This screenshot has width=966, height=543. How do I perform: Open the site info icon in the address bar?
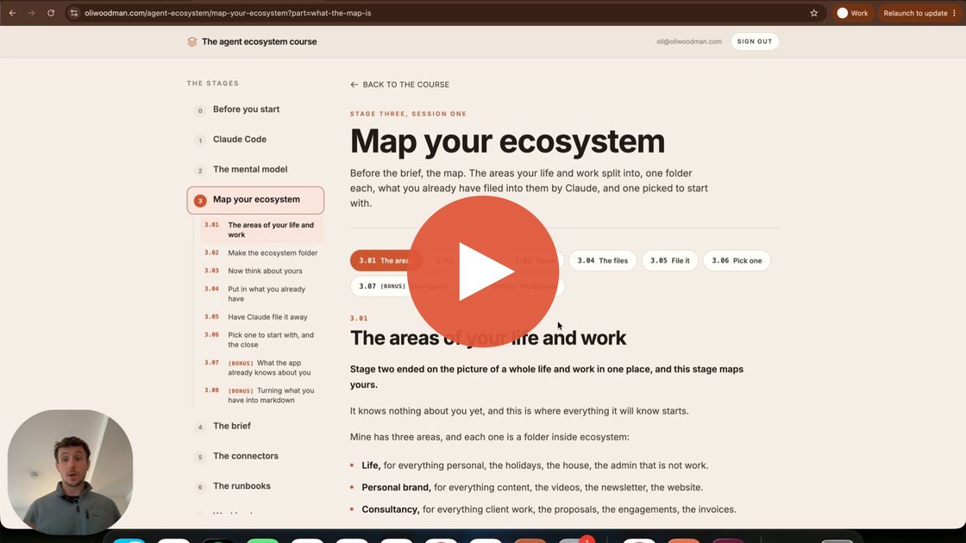coord(74,13)
